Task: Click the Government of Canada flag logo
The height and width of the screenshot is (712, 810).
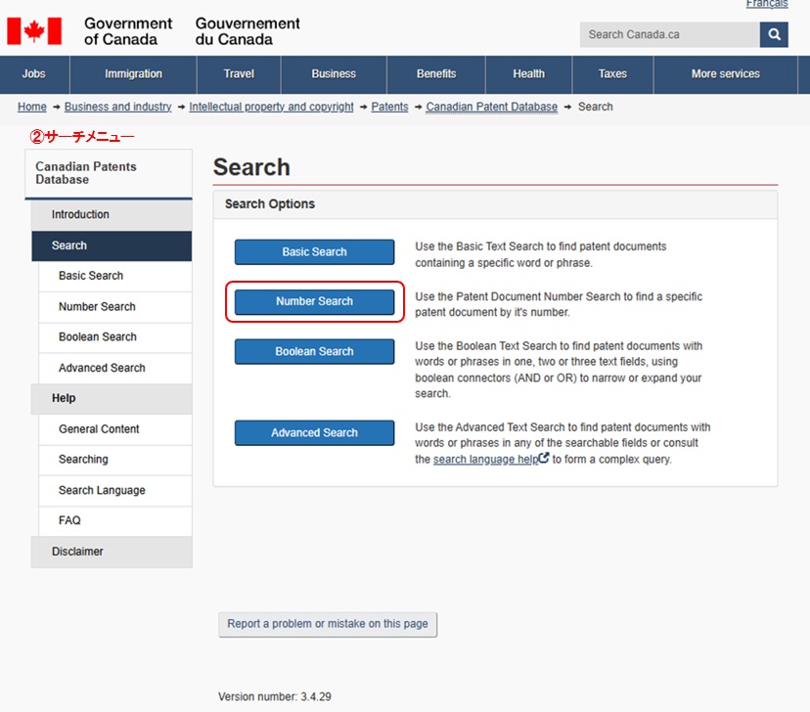Action: pyautogui.click(x=34, y=30)
